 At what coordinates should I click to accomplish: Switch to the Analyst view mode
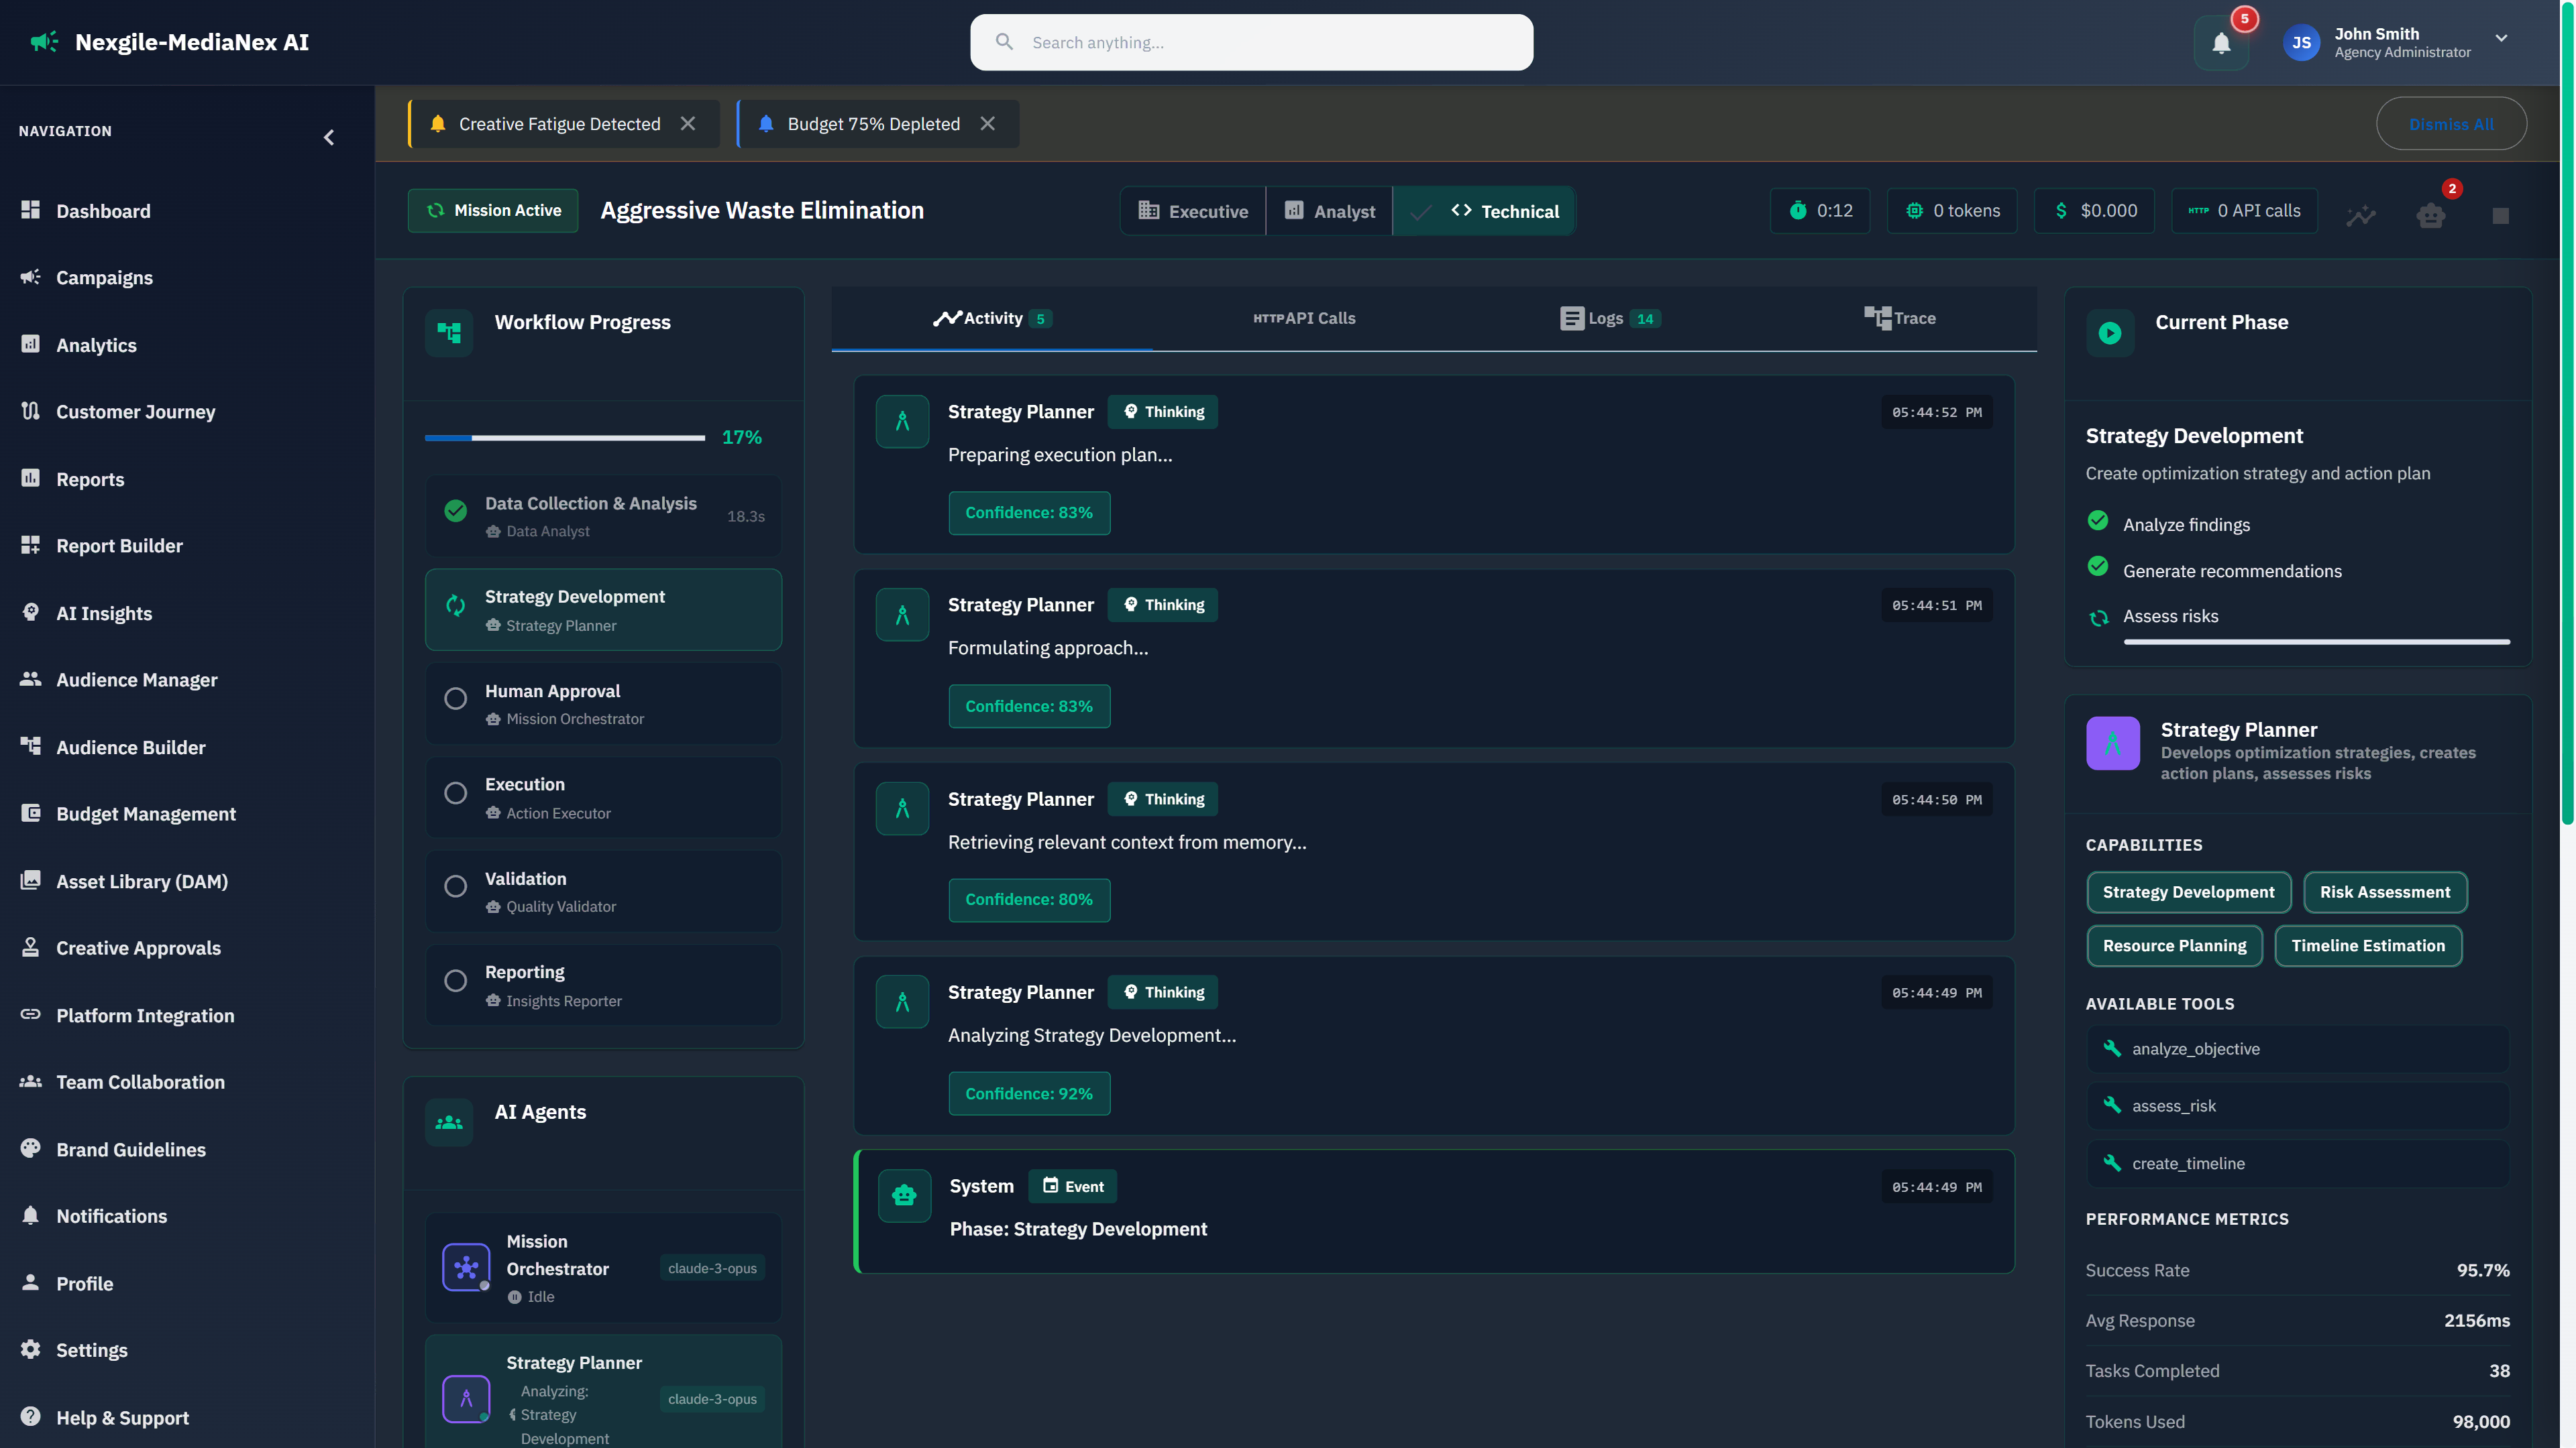(1329, 211)
